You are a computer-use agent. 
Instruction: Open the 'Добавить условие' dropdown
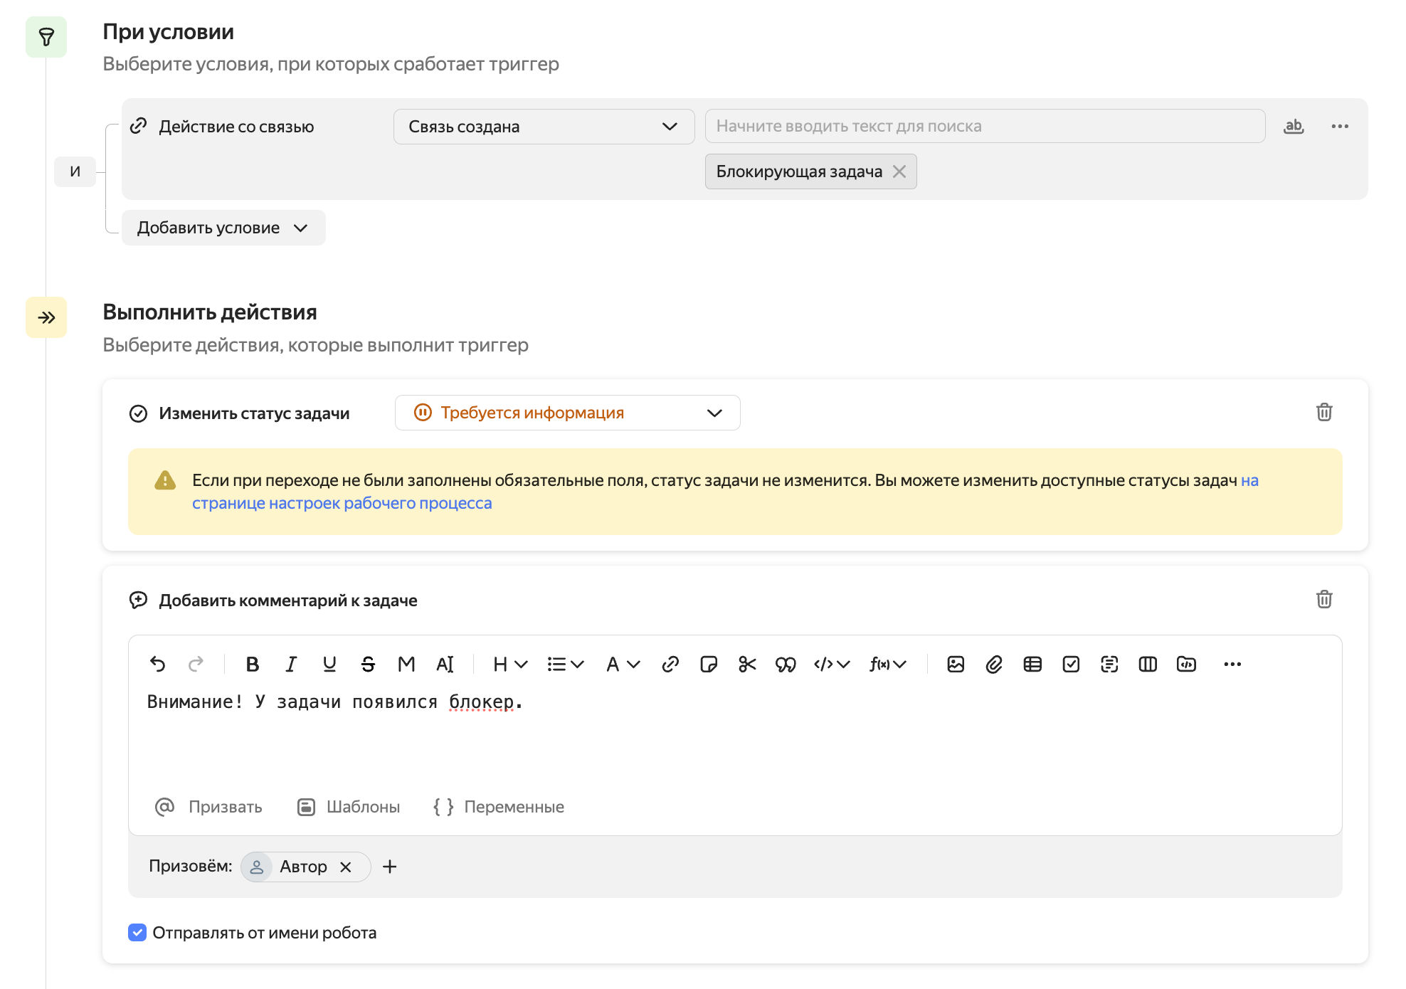[x=223, y=228]
